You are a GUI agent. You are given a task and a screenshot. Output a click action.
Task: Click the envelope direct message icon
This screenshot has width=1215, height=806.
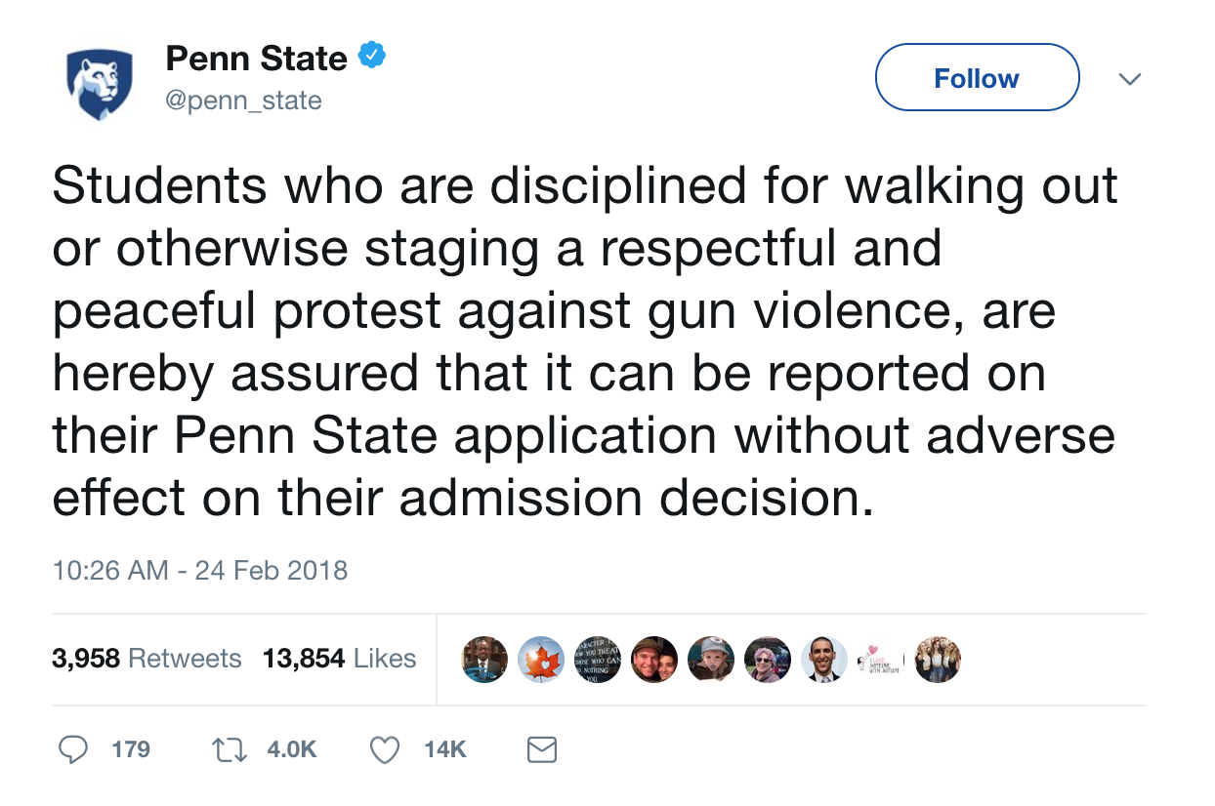pos(541,749)
